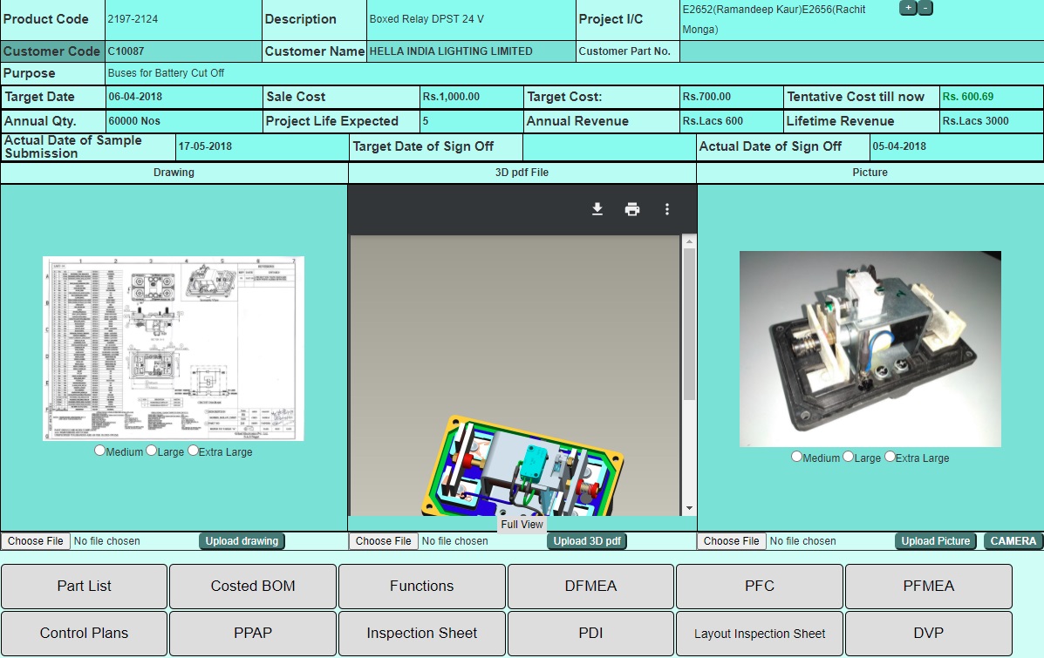Select Medium size for the drawing

point(99,451)
